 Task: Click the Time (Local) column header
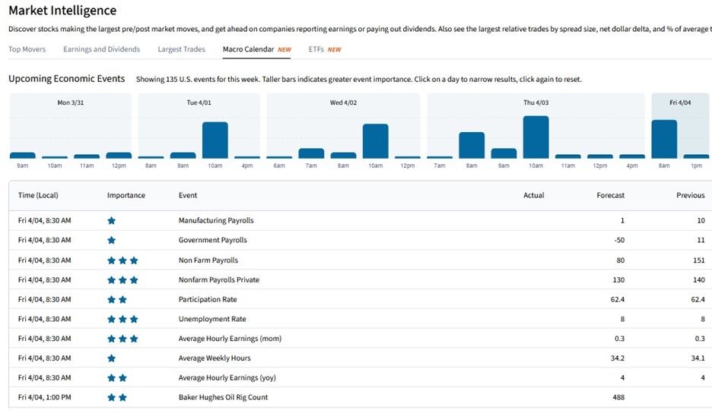pyautogui.click(x=38, y=195)
